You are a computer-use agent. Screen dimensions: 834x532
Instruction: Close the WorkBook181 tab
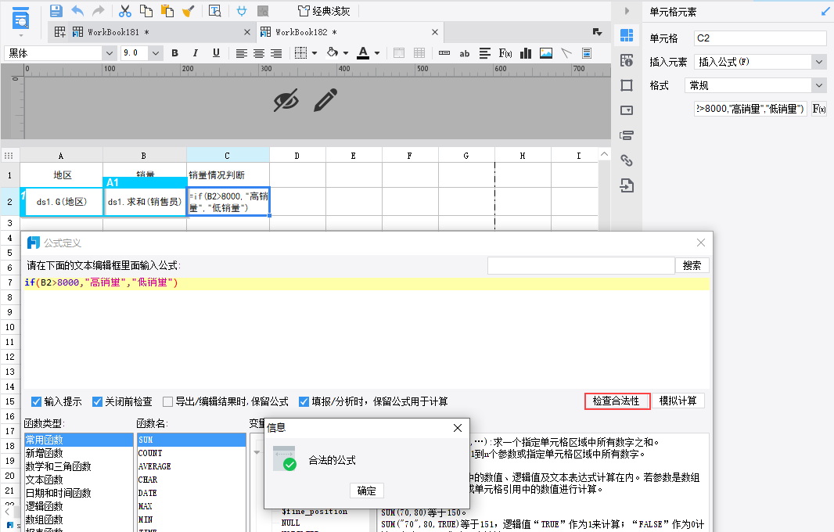(x=246, y=32)
